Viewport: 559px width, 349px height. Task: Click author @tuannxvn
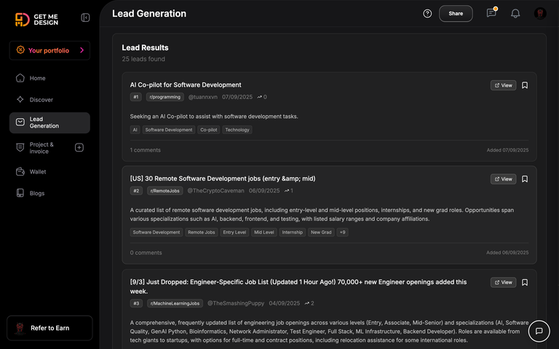click(x=203, y=97)
